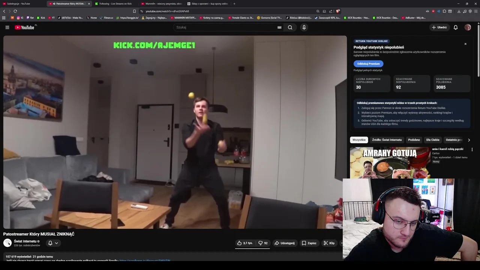Click the main video player area
480x270 pixels.
point(175,132)
